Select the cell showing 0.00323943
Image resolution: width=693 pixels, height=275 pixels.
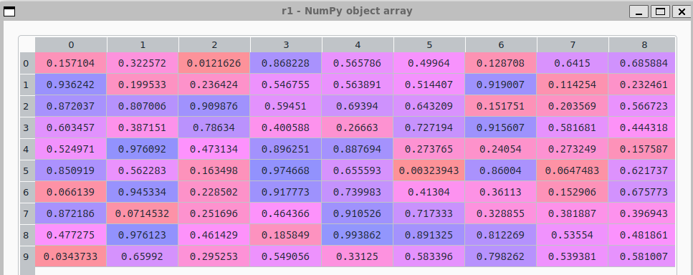pyautogui.click(x=429, y=170)
